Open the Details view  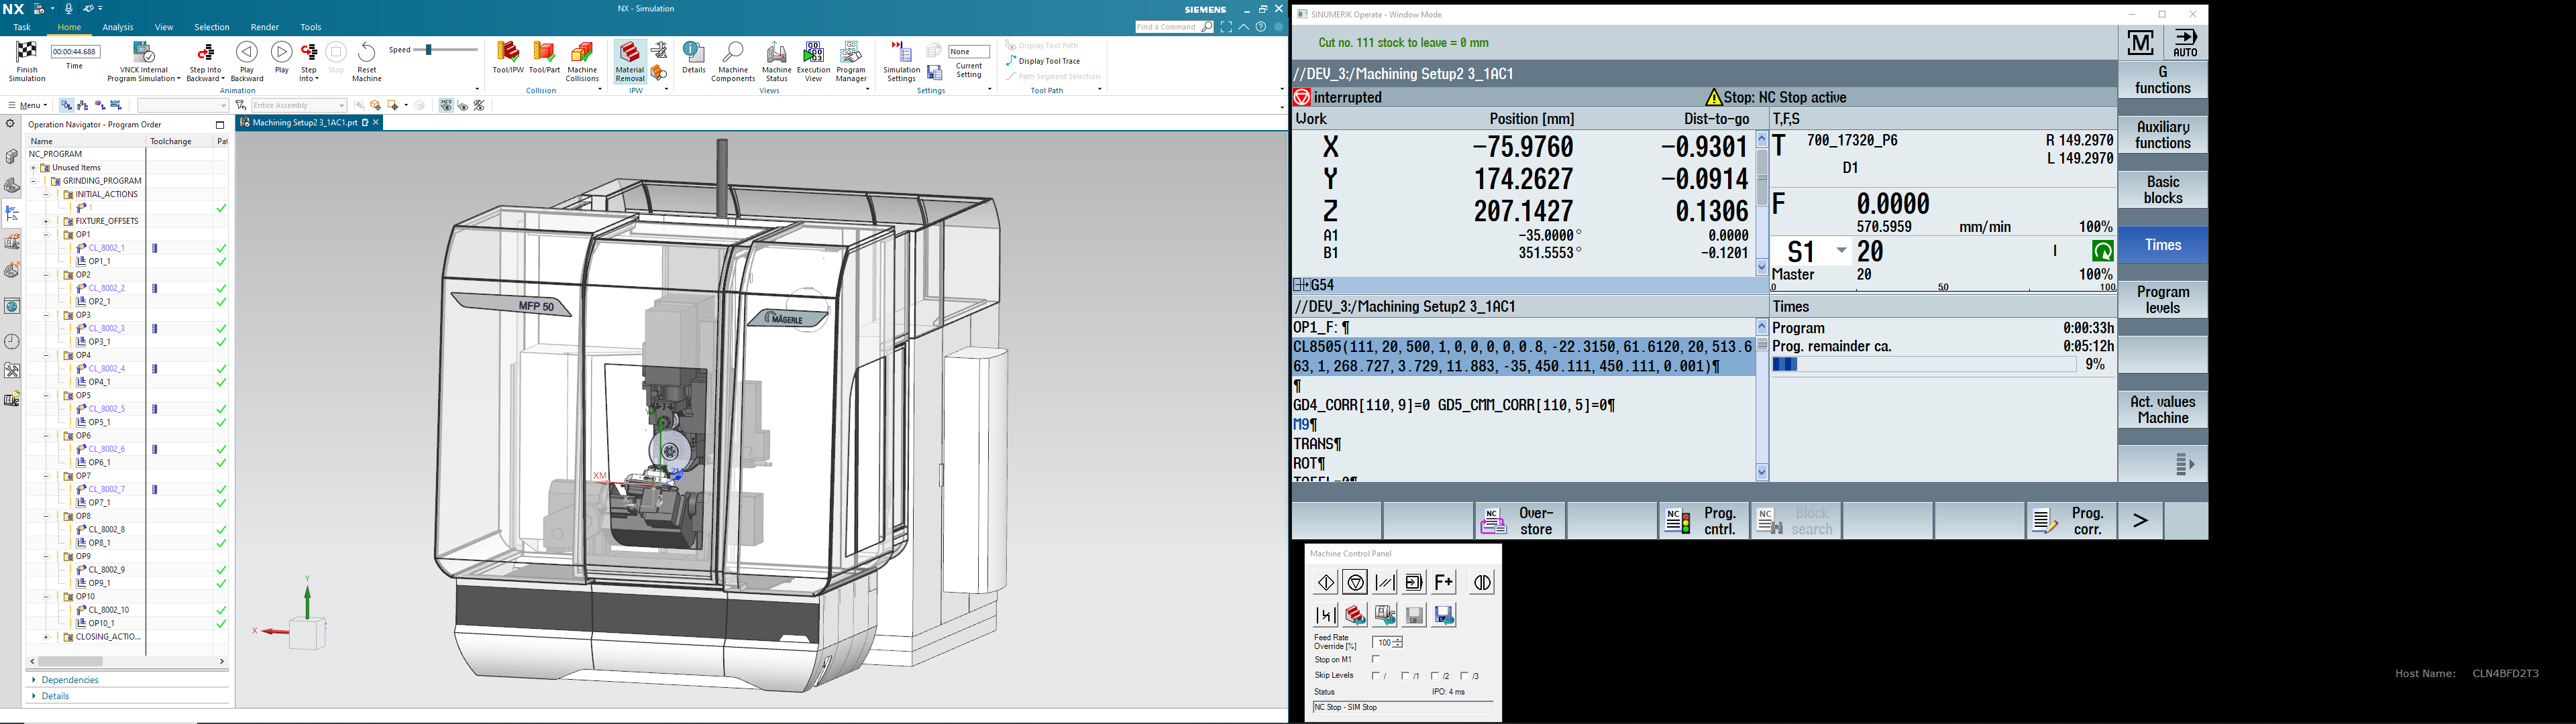coord(694,58)
